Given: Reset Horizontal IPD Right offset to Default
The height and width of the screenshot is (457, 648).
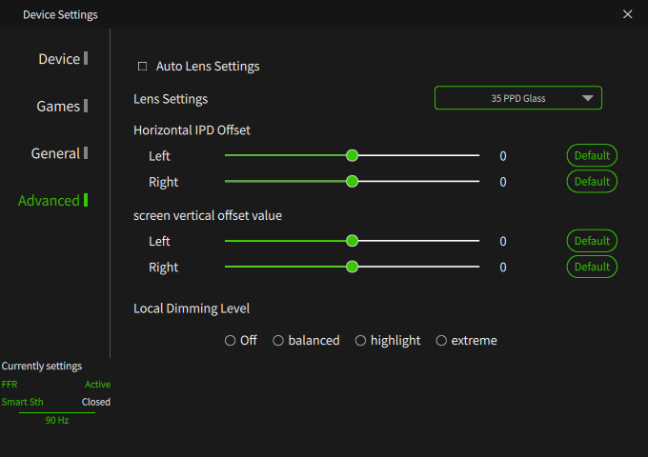Looking at the screenshot, I should pos(592,181).
